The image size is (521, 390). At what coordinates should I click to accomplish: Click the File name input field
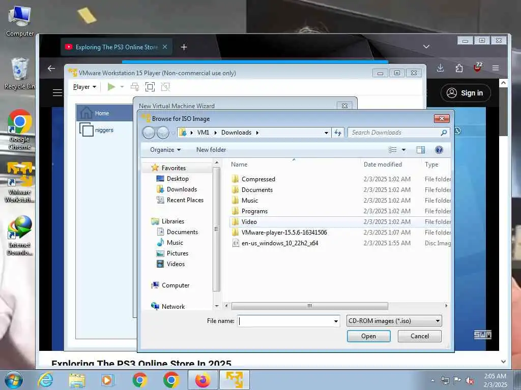point(285,321)
